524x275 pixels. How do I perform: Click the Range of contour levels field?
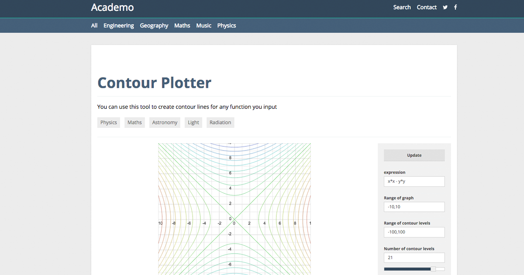click(x=414, y=232)
